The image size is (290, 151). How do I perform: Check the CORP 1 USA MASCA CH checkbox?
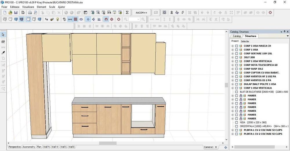tap(237, 46)
